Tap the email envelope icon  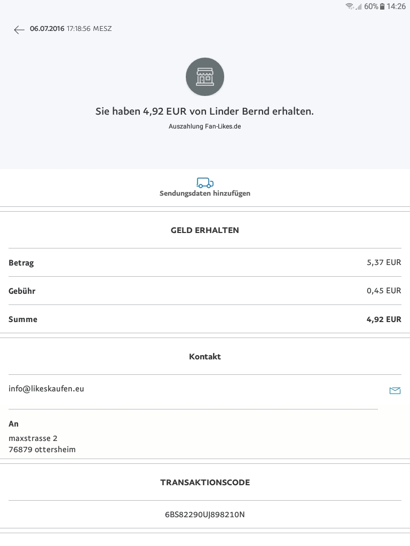tap(395, 391)
